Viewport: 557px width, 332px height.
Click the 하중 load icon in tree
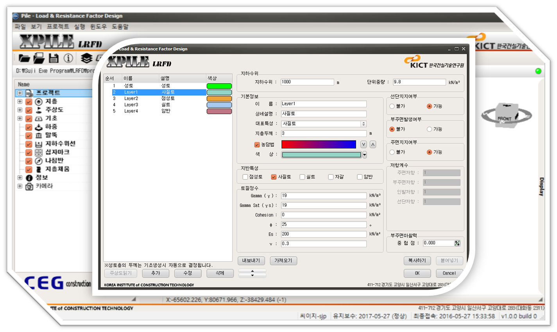coord(39,127)
